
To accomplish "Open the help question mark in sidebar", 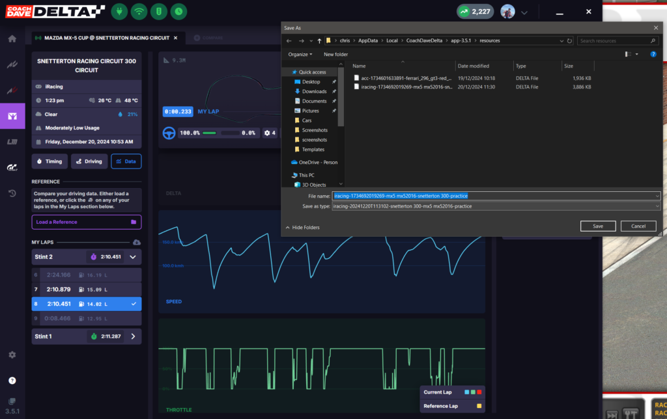I will 12,381.
